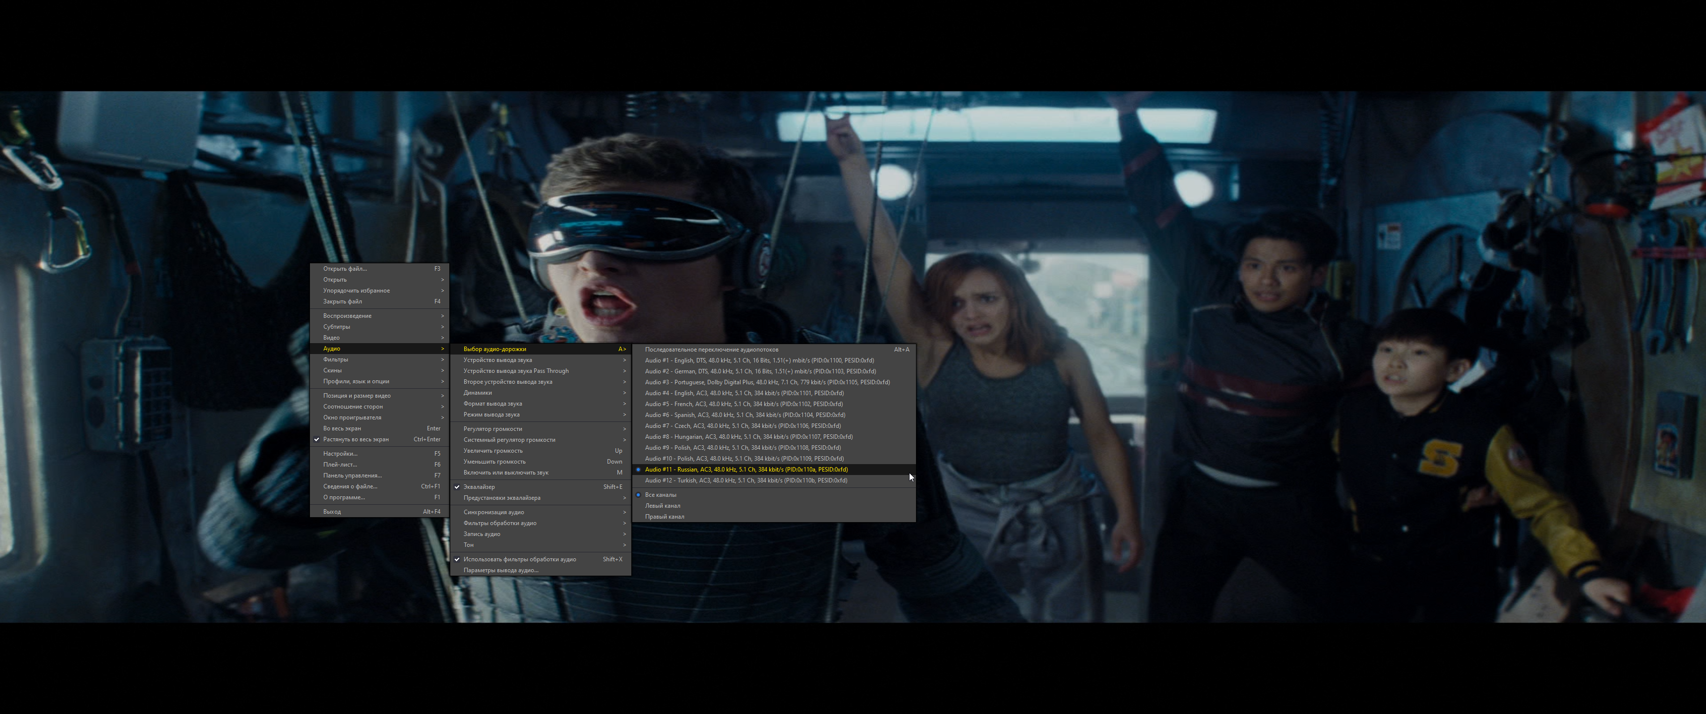The width and height of the screenshot is (1706, 714).
Task: Click "Включить или выключить звук"
Action: pos(541,473)
